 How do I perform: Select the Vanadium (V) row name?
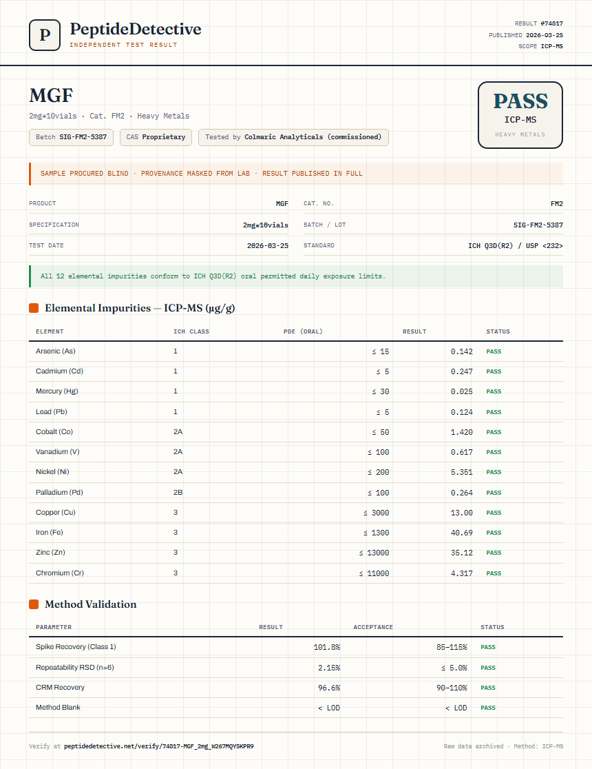(x=57, y=452)
